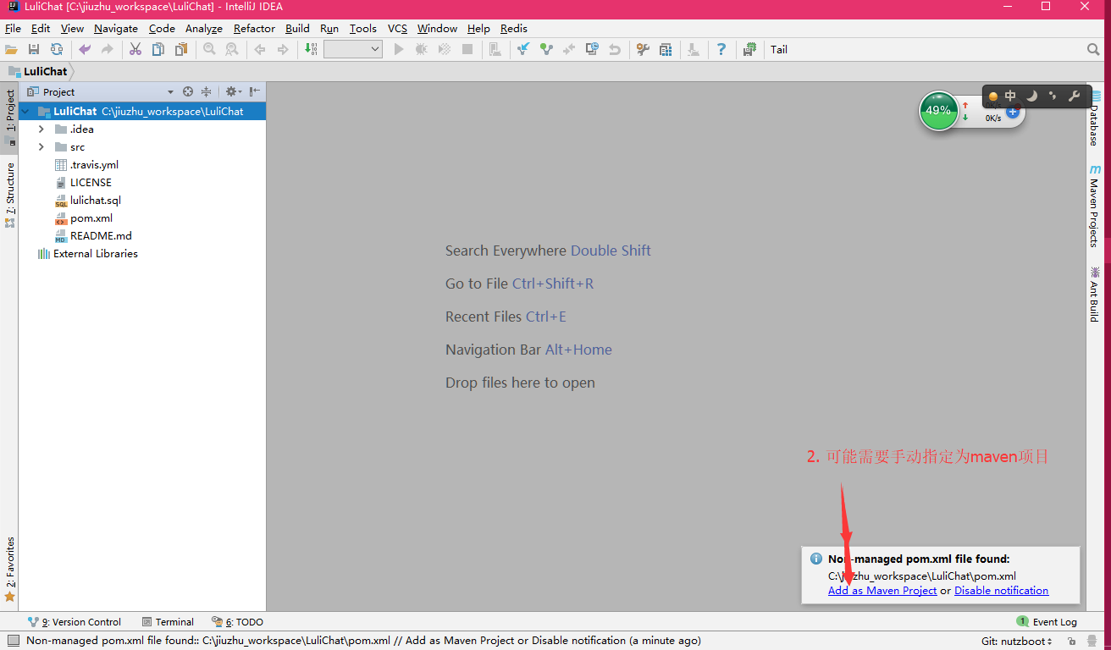
Task: Click LuliChat navigation bar breadcrumb
Action: (38, 72)
